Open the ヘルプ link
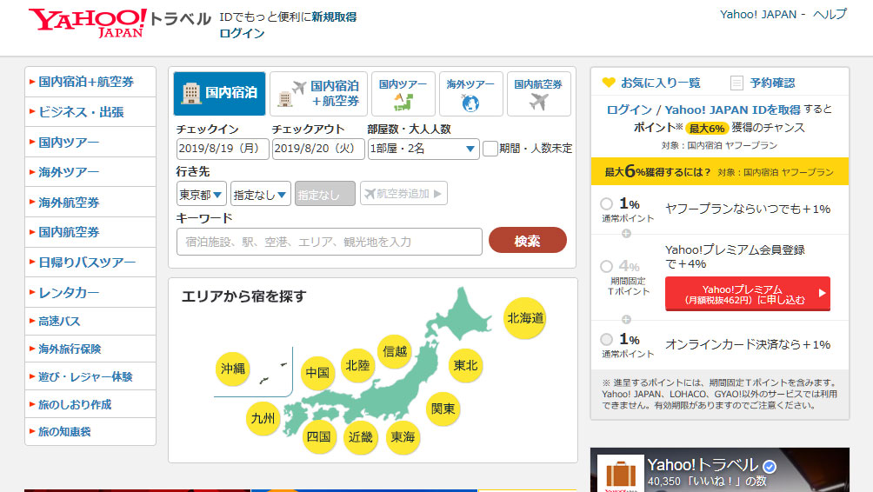 [x=830, y=15]
